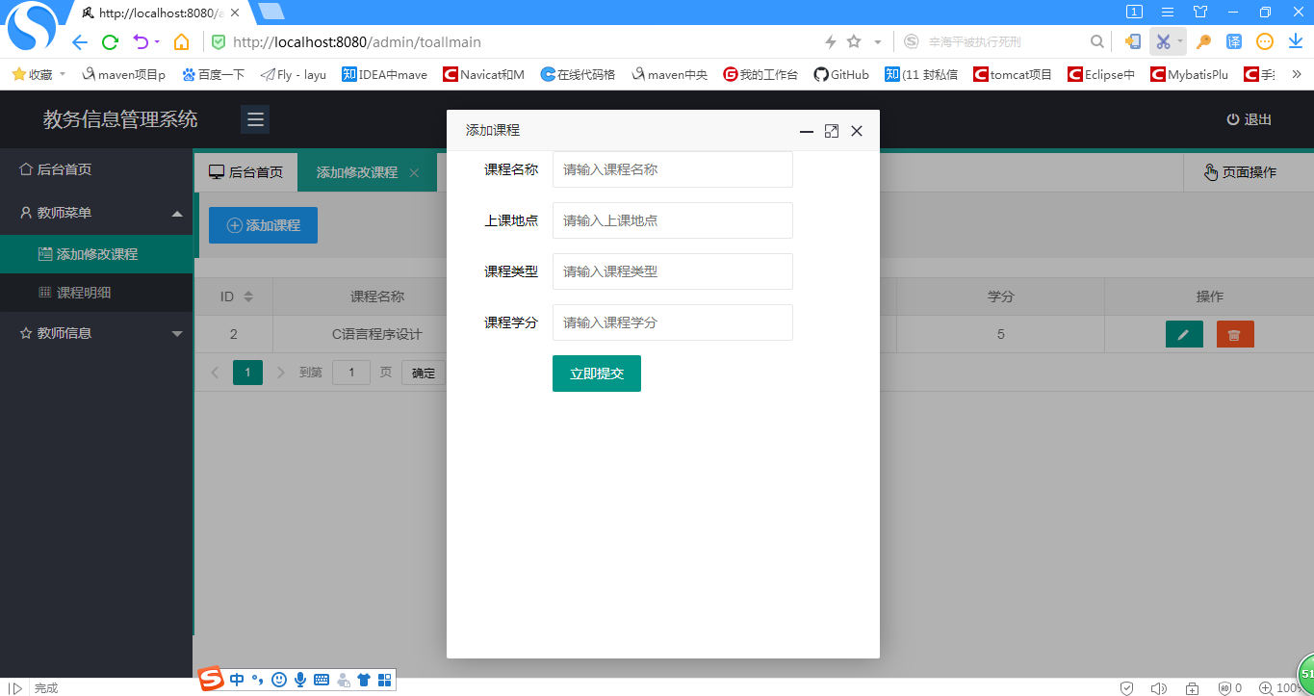
Task: Open the scissors tool dropdown arrow
Action: coord(1180,41)
